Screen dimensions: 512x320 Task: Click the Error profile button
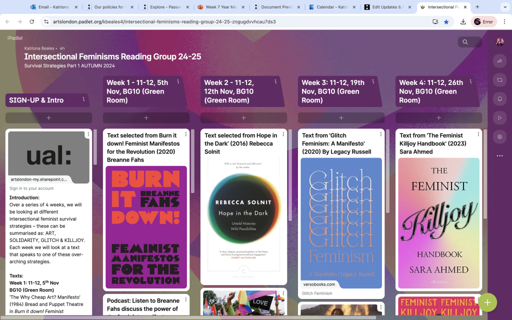[483, 22]
